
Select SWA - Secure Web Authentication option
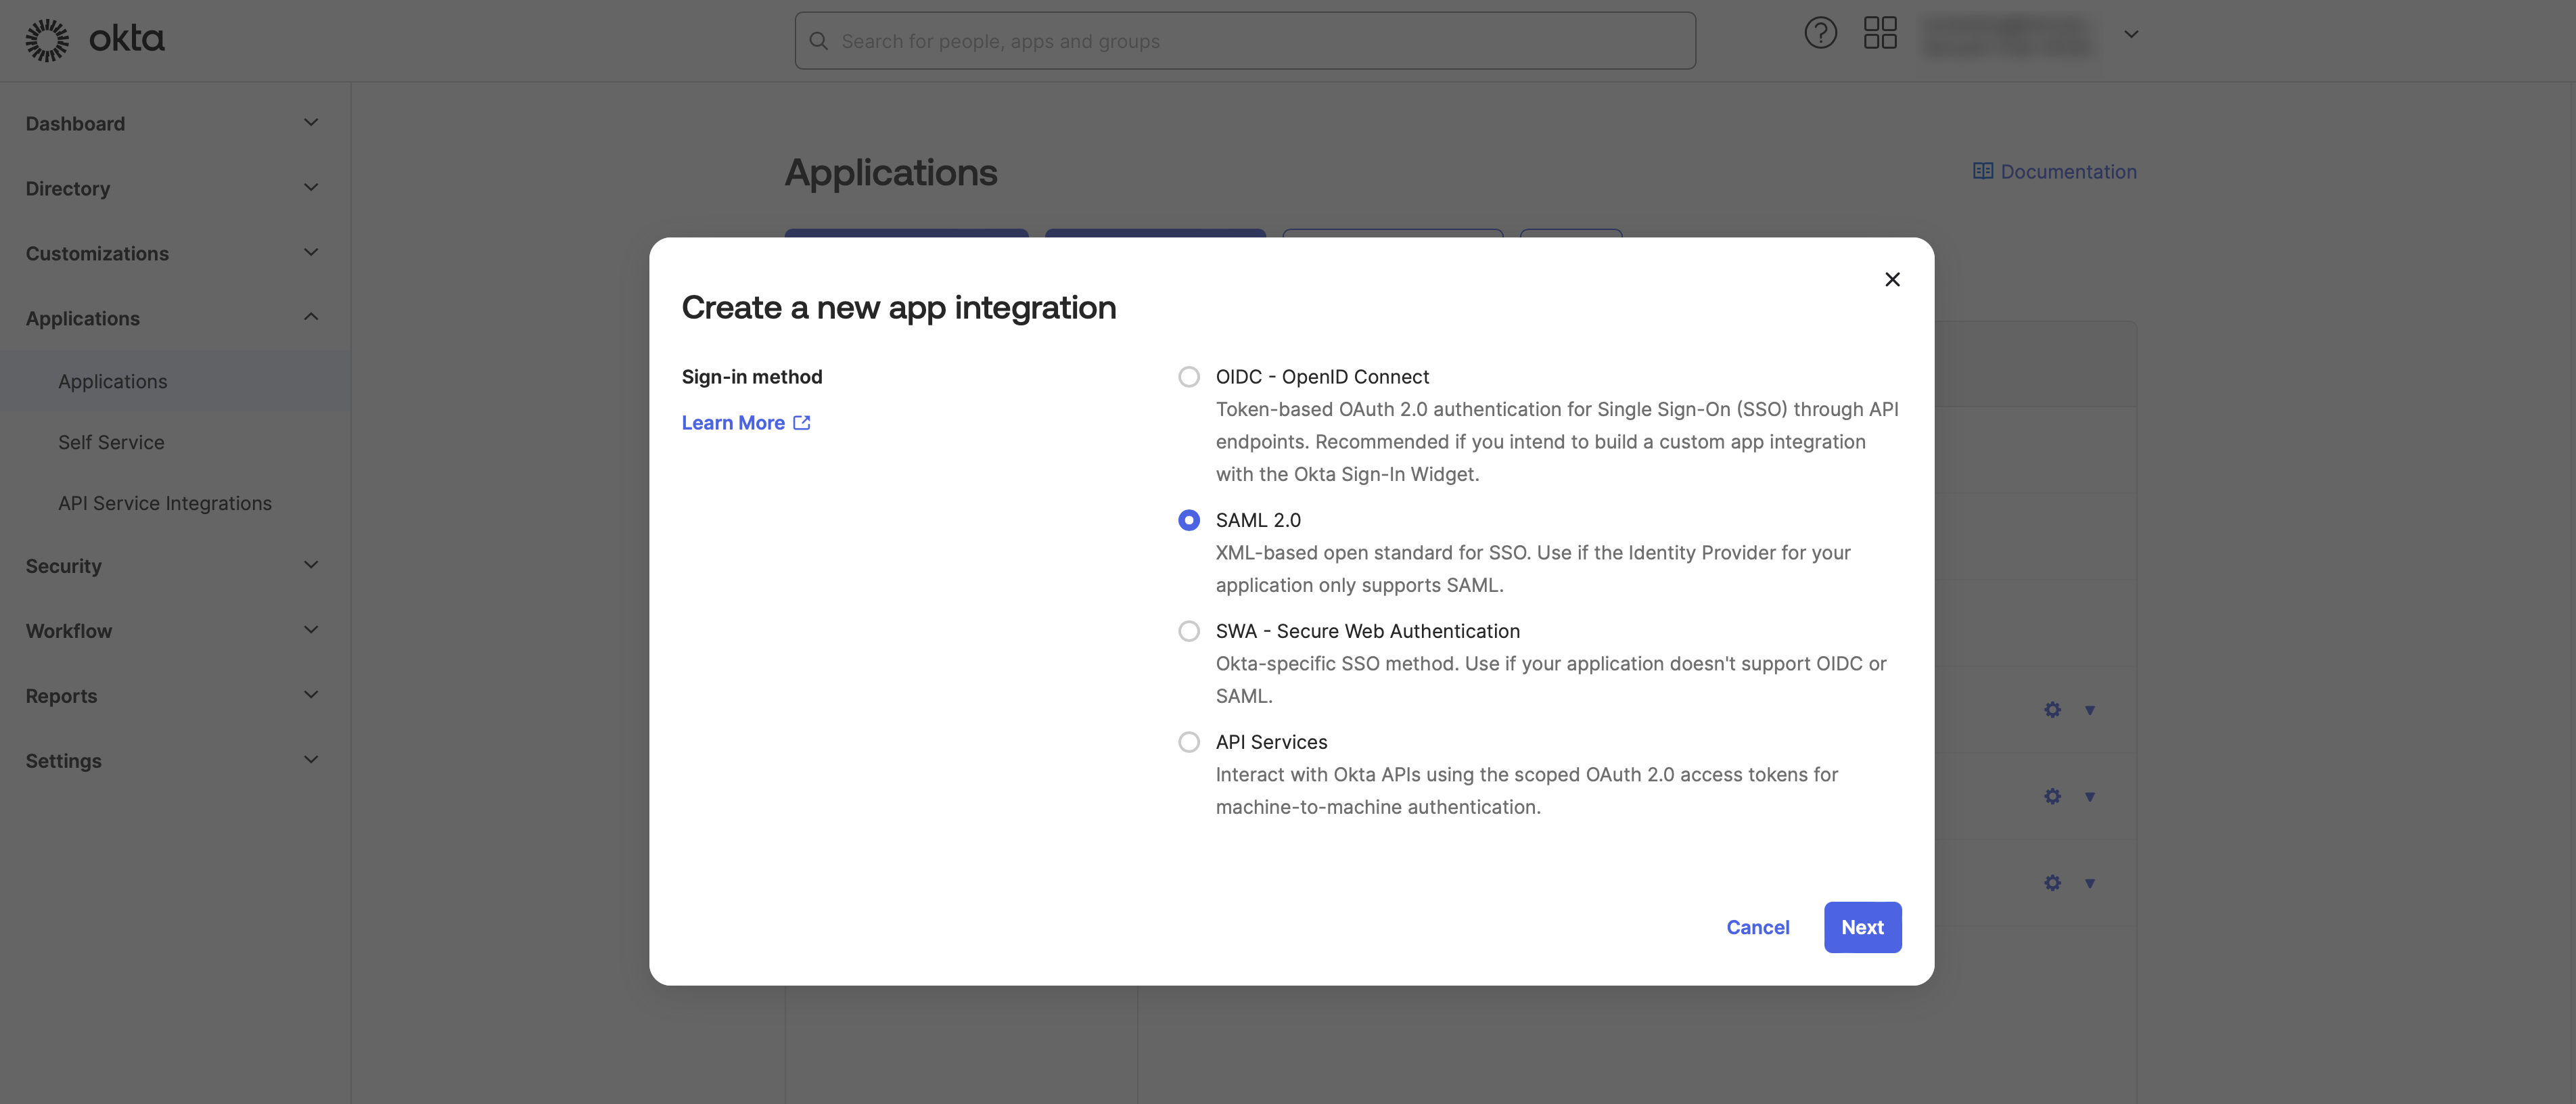pos(1188,631)
